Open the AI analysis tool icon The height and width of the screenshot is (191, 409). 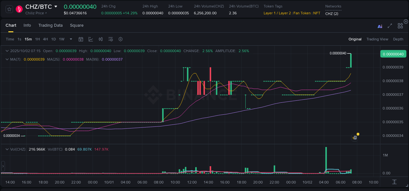coord(380,26)
